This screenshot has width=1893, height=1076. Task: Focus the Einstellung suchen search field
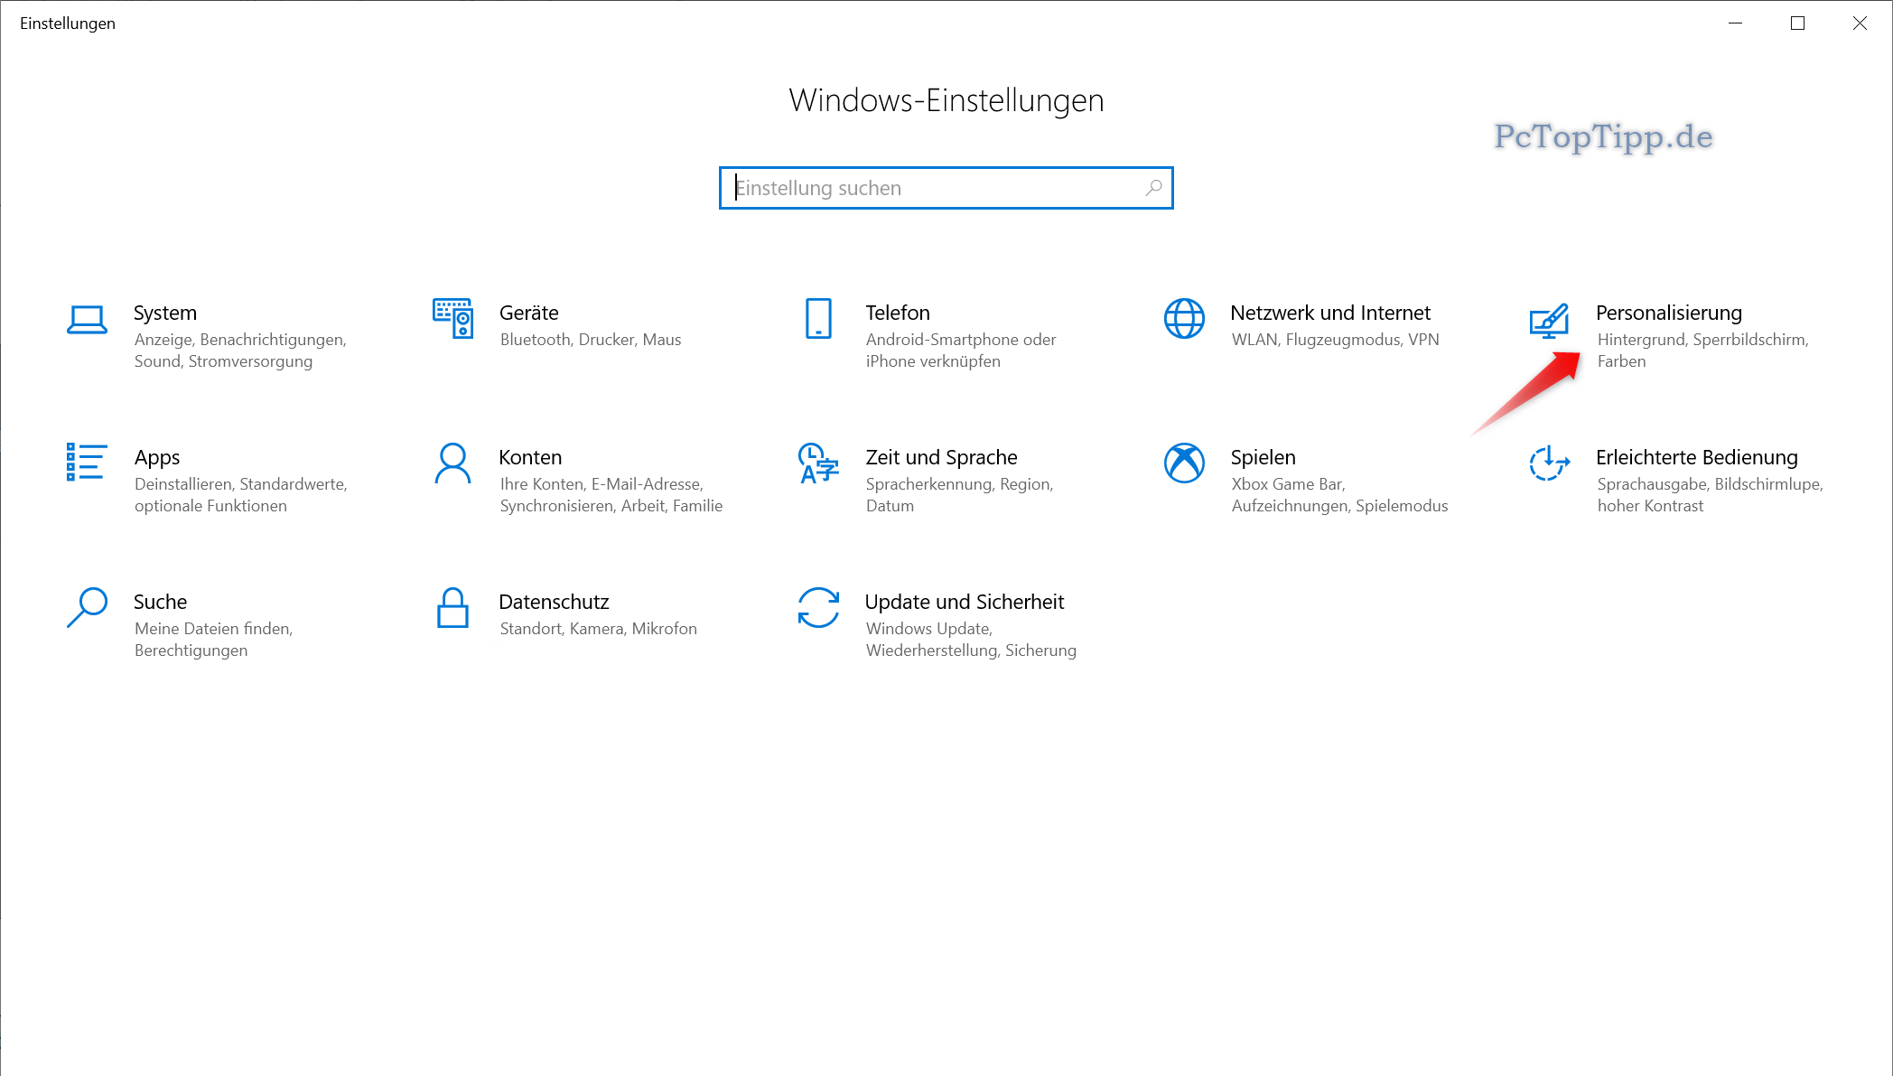coord(946,188)
